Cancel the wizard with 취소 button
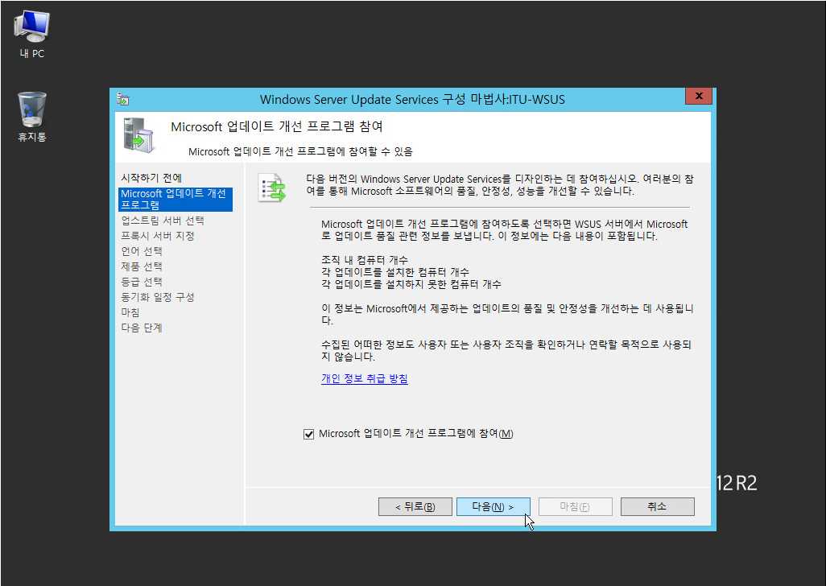Screen dimensions: 826x586 [656, 506]
